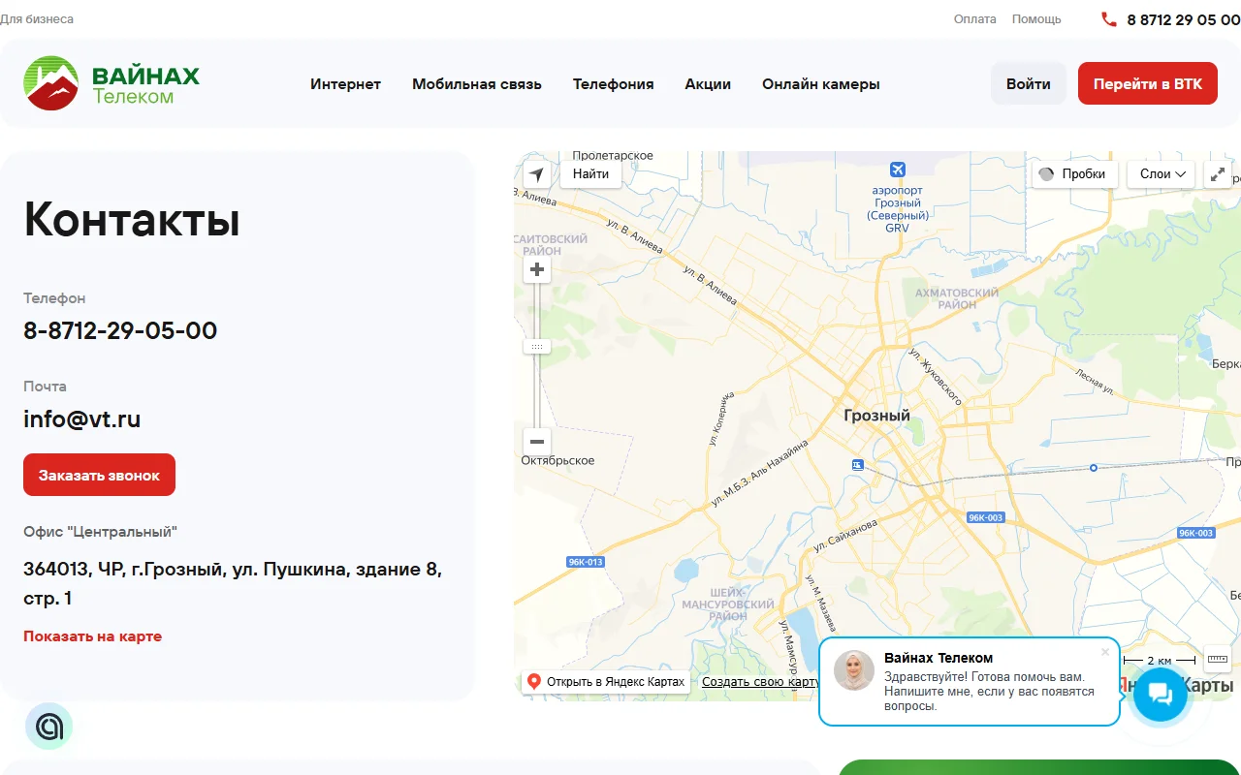
Task: Close the Вайнах Телеком chat popup
Action: (1105, 652)
